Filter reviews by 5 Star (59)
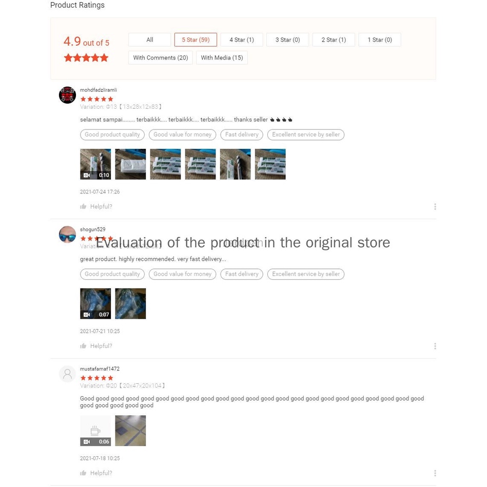Viewport: 487px width, 487px height. pyautogui.click(x=196, y=40)
